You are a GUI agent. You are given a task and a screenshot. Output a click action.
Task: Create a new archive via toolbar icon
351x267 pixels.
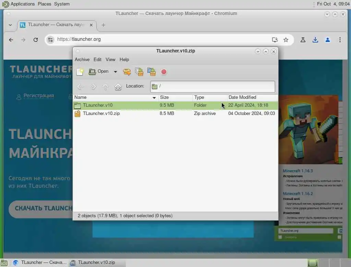coord(80,72)
